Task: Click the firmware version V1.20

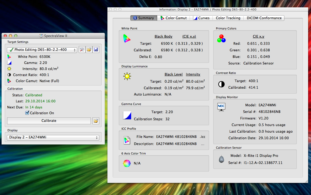Action: [x=263, y=118]
